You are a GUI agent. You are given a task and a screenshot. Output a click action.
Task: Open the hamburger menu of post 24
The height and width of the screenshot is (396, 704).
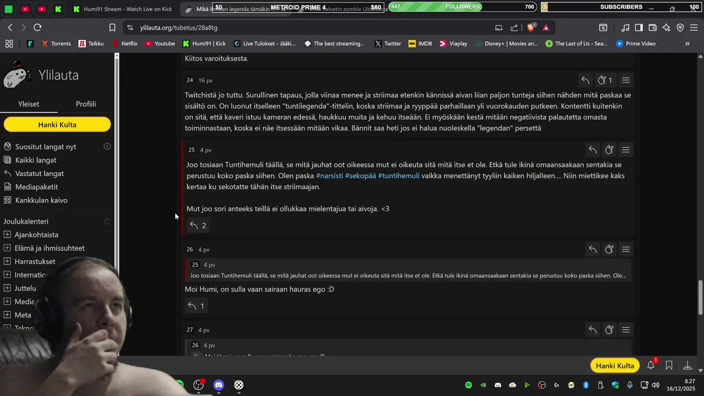click(x=626, y=80)
